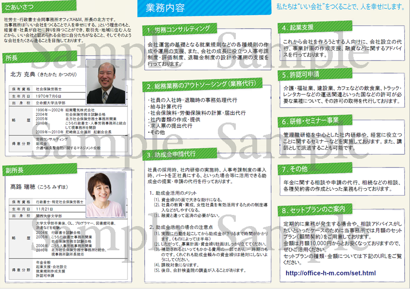Select the ごあいさつ green heading
The width and height of the screenshot is (410, 289).
tap(18, 8)
